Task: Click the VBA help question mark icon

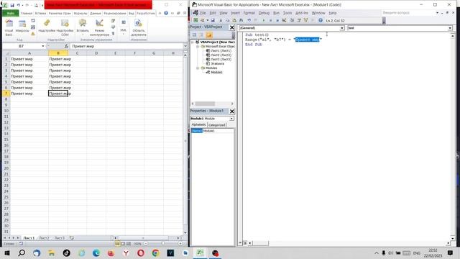Action: point(321,20)
